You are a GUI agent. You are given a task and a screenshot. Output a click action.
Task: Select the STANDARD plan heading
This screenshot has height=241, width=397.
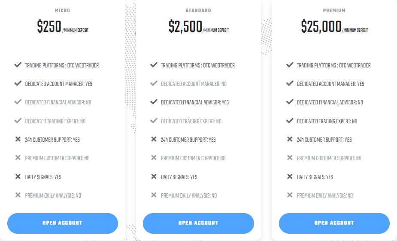point(198,10)
